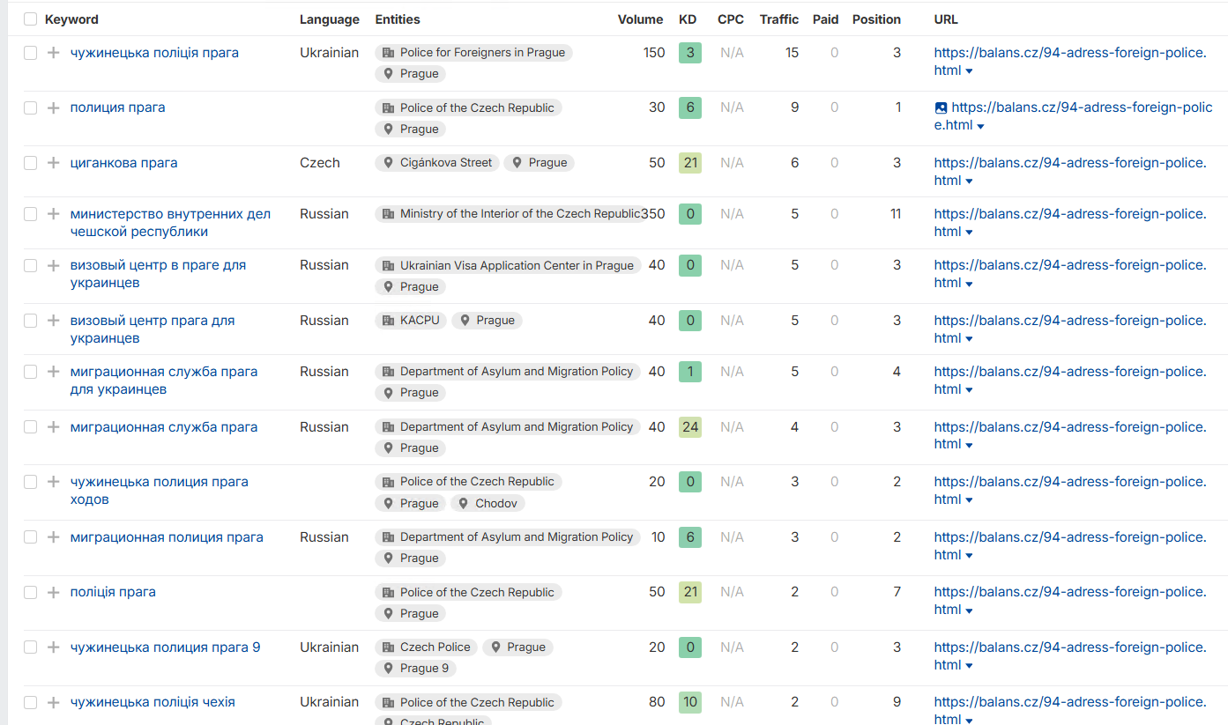This screenshot has width=1228, height=725.
Task: Click the plus icon next to 'поліція прага'
Action: [53, 592]
